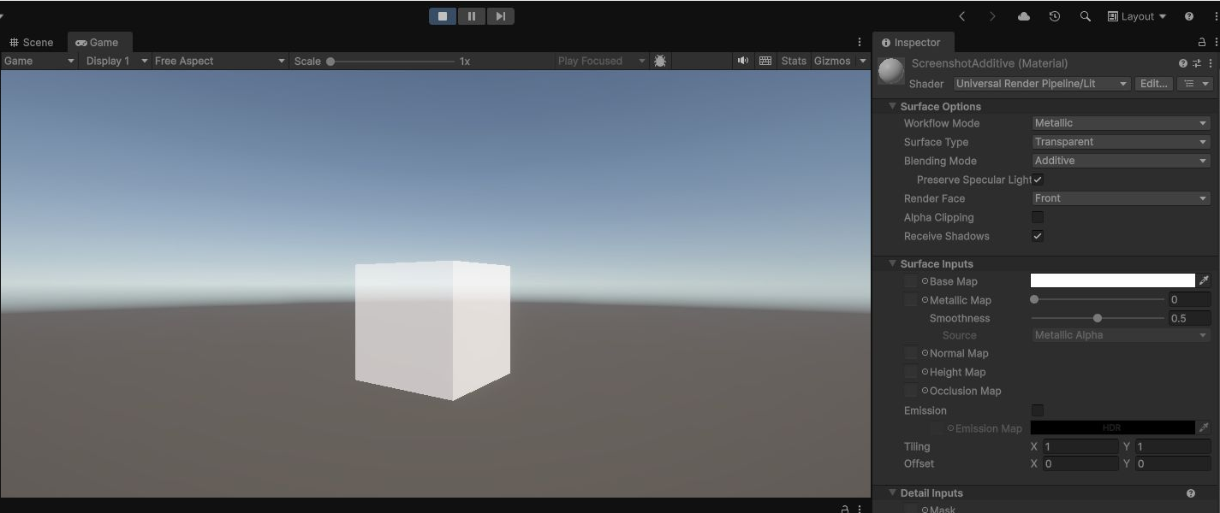Open the Free Aspect dropdown
Screen dimensions: 1220x513
219,61
